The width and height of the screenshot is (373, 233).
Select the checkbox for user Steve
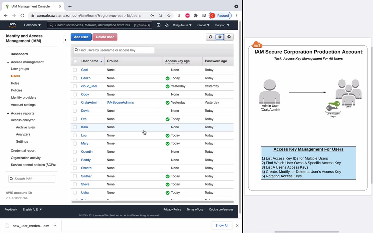coord(75,184)
